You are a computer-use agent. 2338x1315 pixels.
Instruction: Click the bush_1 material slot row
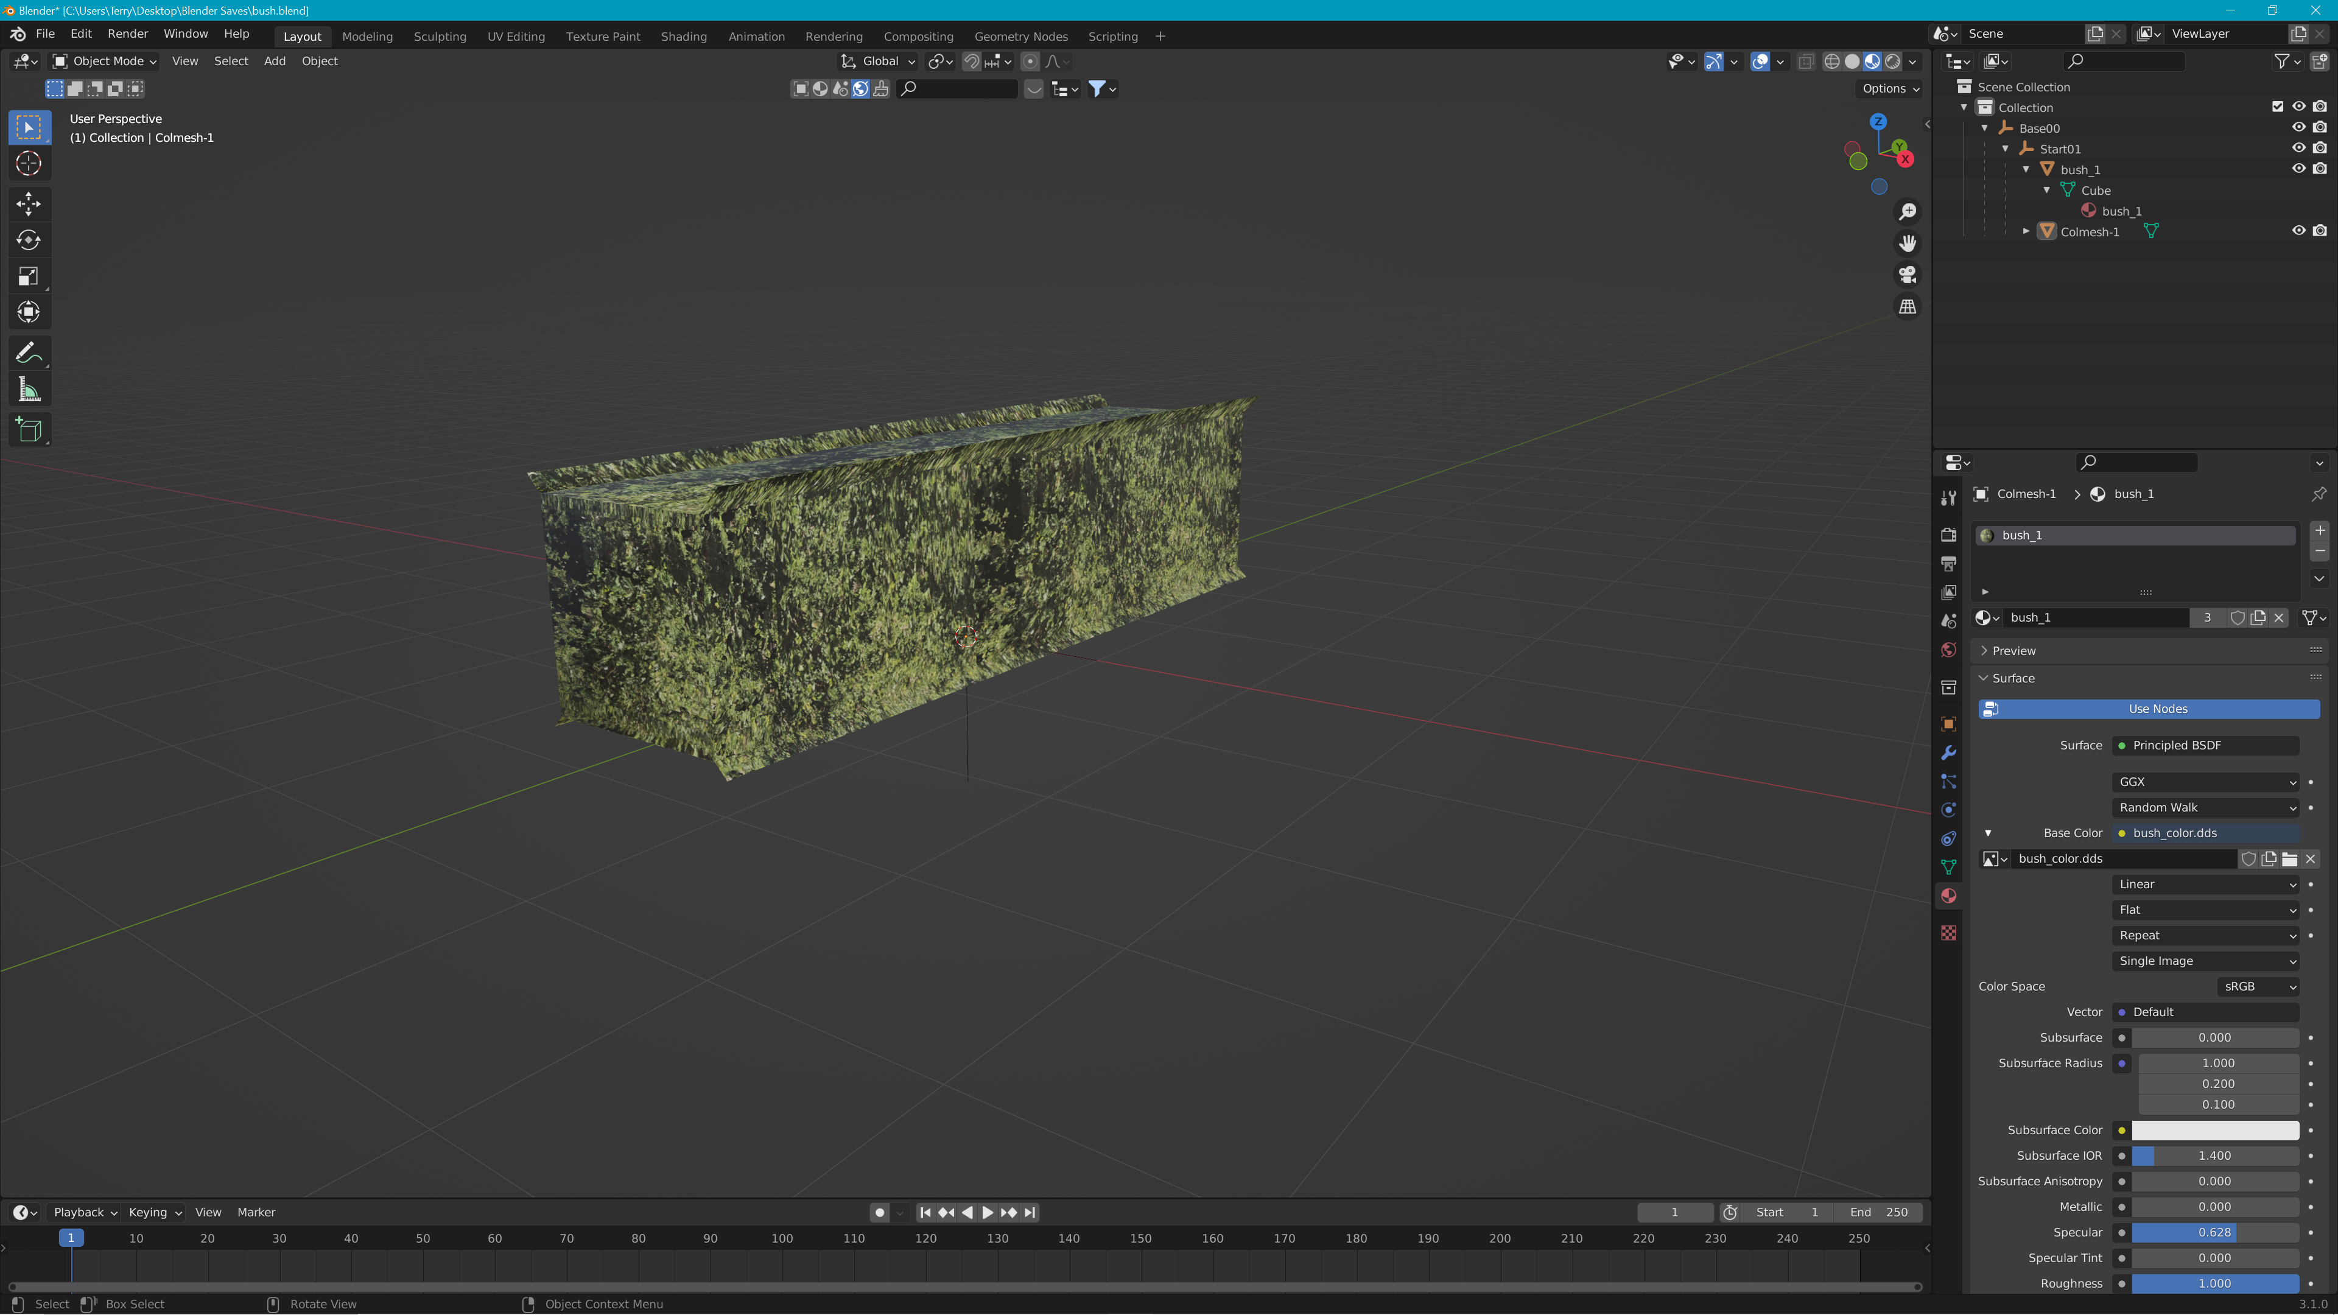coord(2135,536)
